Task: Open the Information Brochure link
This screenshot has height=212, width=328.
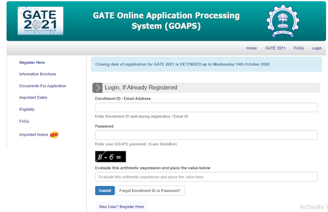Action: tap(37, 74)
